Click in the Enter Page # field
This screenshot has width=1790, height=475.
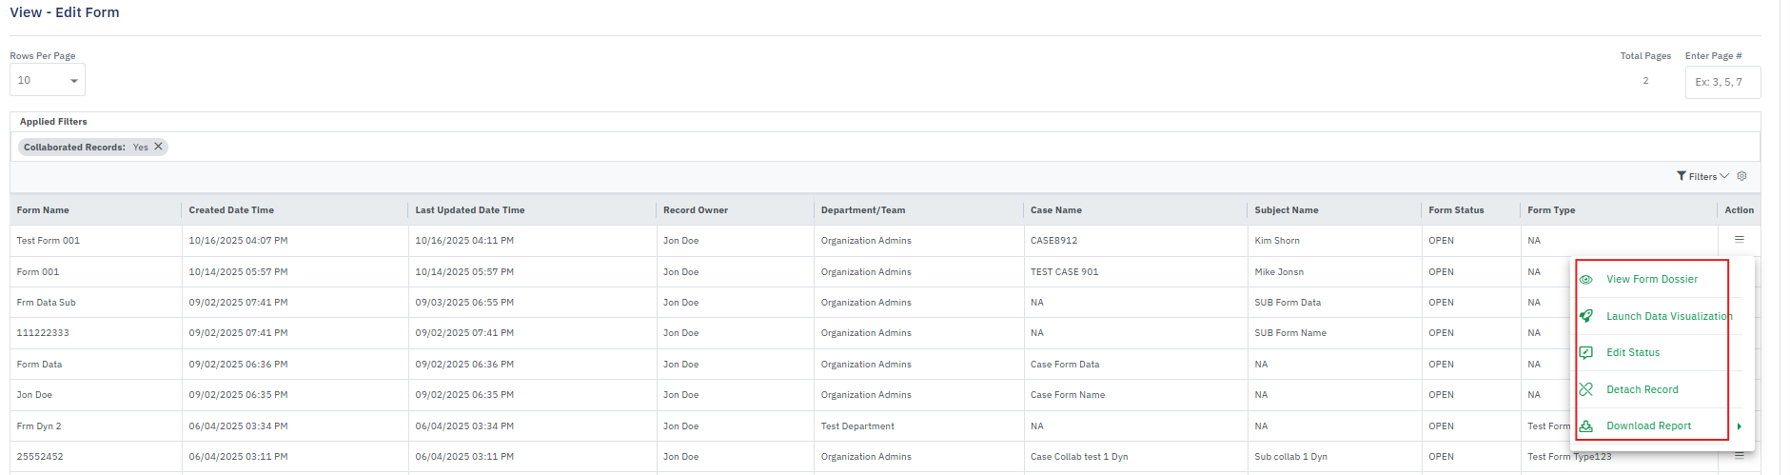(1722, 82)
